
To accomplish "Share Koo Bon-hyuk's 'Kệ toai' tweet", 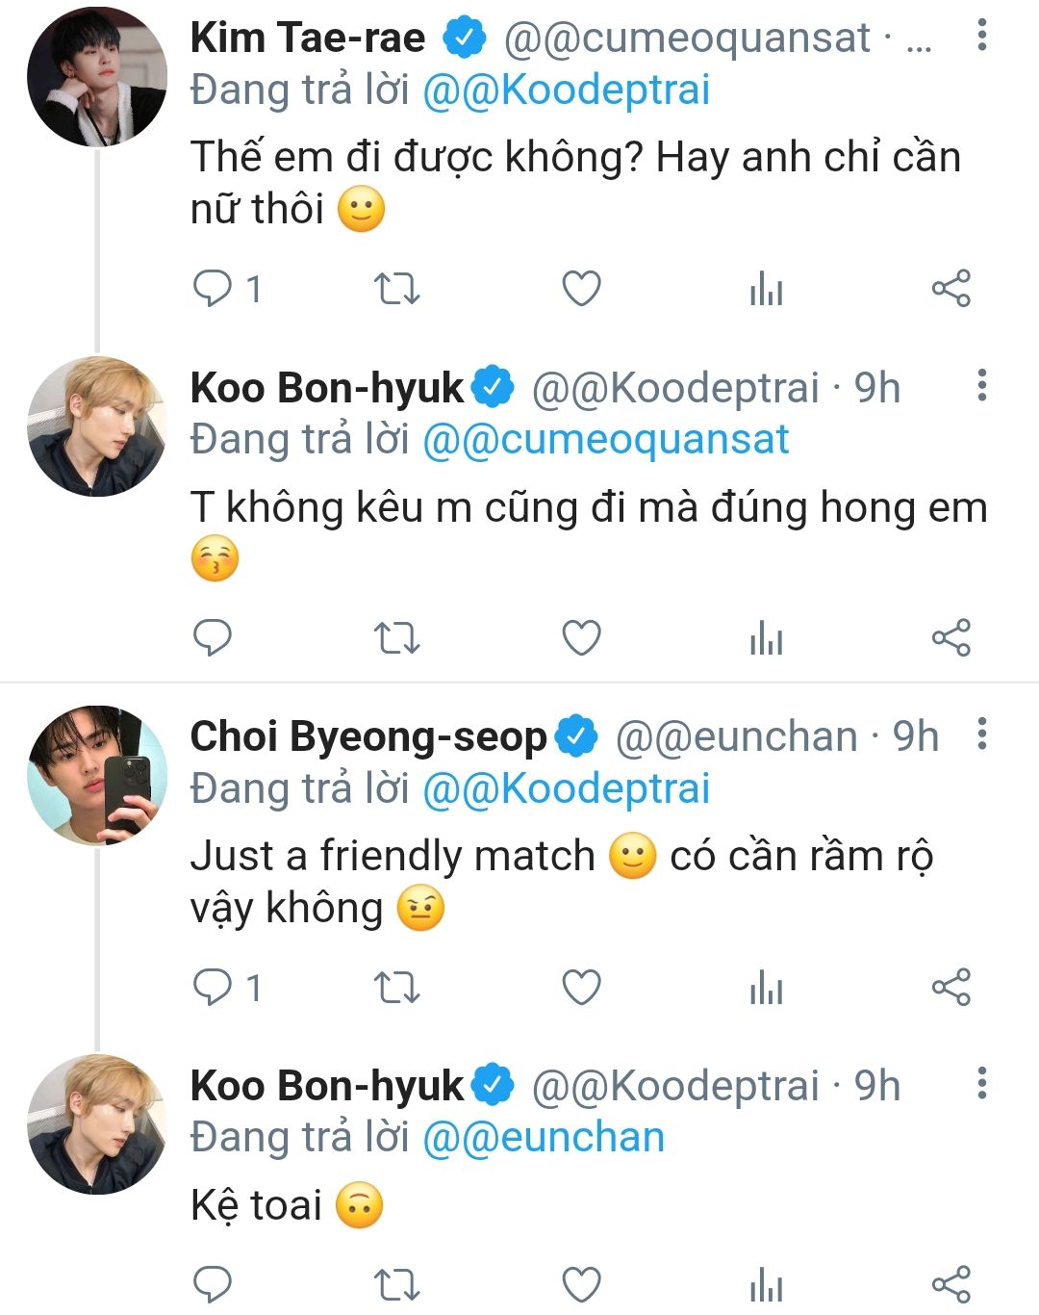I will (951, 1284).
